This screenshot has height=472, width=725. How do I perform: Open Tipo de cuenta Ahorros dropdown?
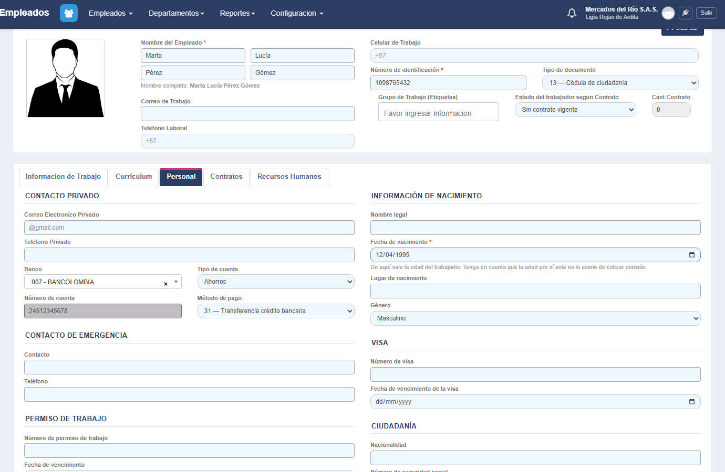(276, 282)
